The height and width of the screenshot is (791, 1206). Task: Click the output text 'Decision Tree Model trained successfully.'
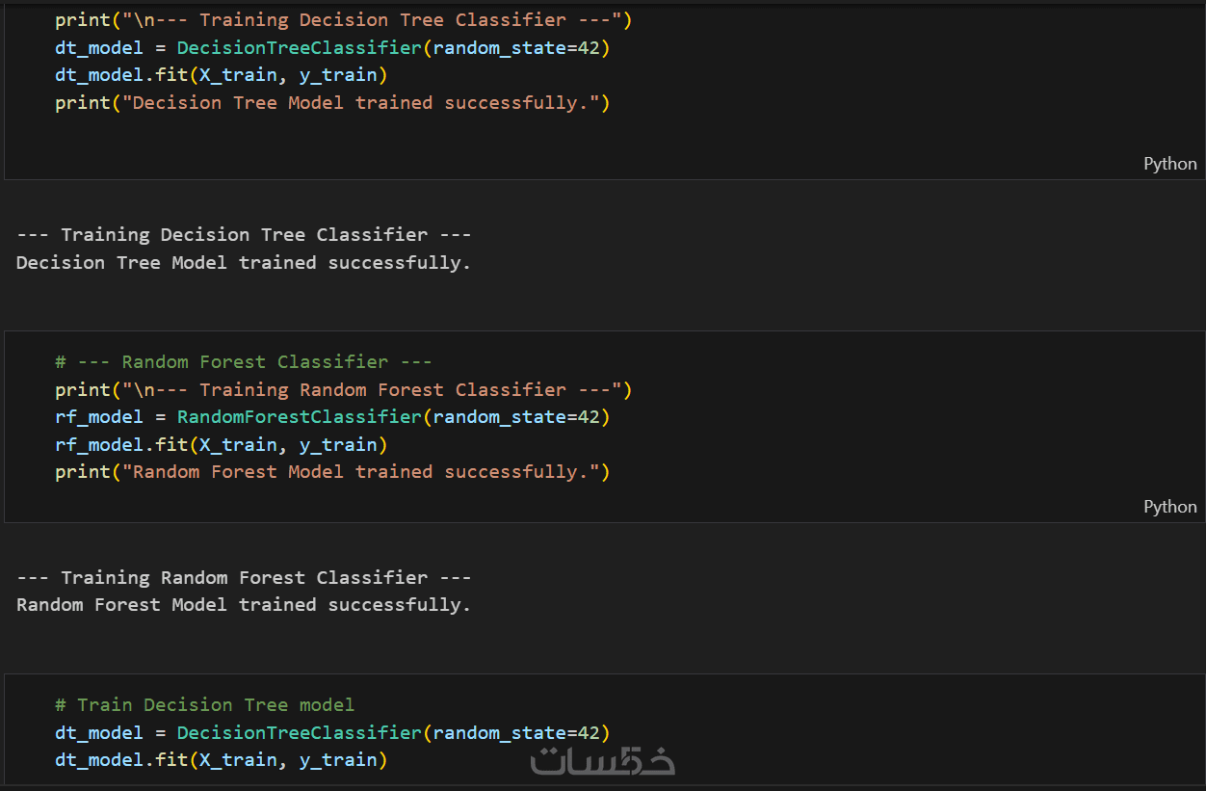click(x=244, y=263)
